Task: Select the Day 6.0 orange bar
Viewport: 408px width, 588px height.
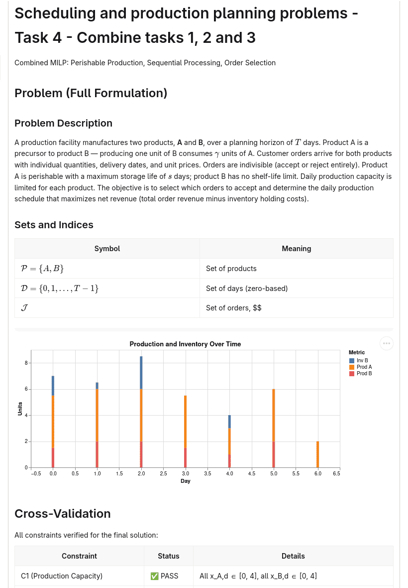Action: [318, 454]
